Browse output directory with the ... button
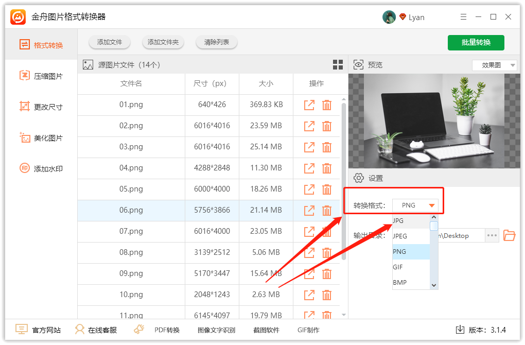This screenshot has width=525, height=345. (x=492, y=235)
